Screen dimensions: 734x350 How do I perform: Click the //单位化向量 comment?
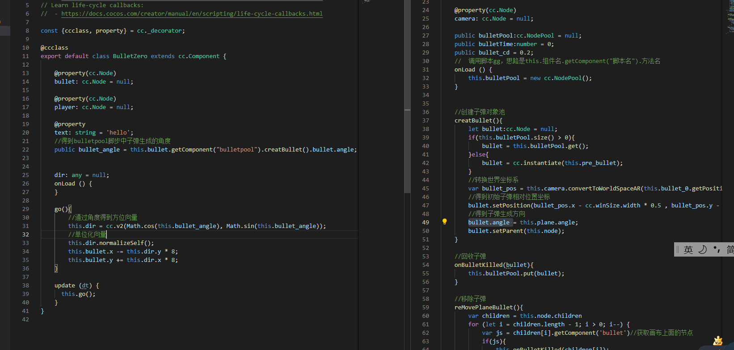point(87,235)
